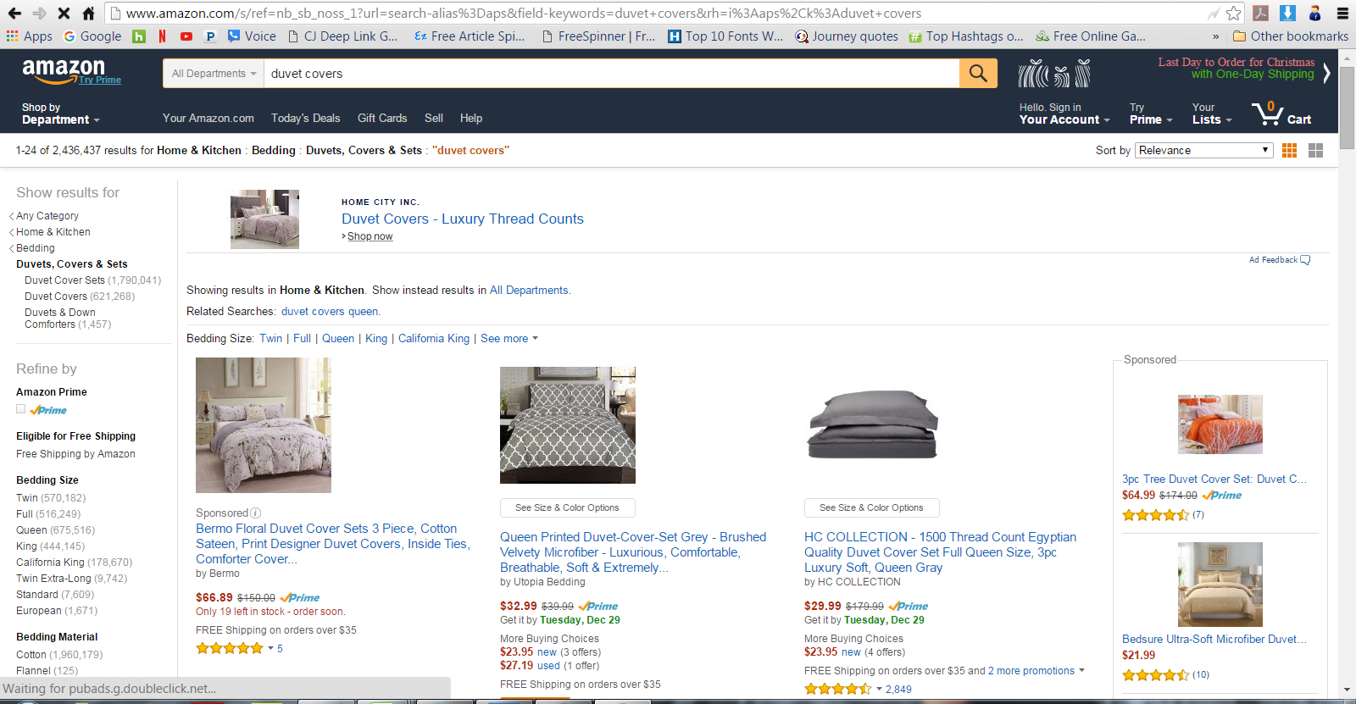Click See Size & Color Options for Utopia set
Screen dimensions: 1356x704
(567, 507)
